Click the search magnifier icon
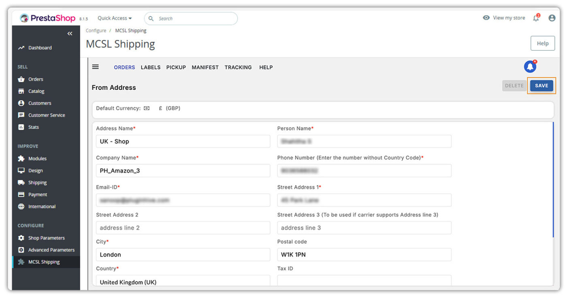The width and height of the screenshot is (567, 298). tap(151, 19)
